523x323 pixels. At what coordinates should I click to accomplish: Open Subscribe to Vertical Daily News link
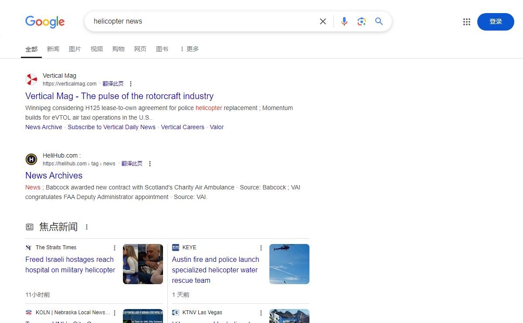pos(112,127)
